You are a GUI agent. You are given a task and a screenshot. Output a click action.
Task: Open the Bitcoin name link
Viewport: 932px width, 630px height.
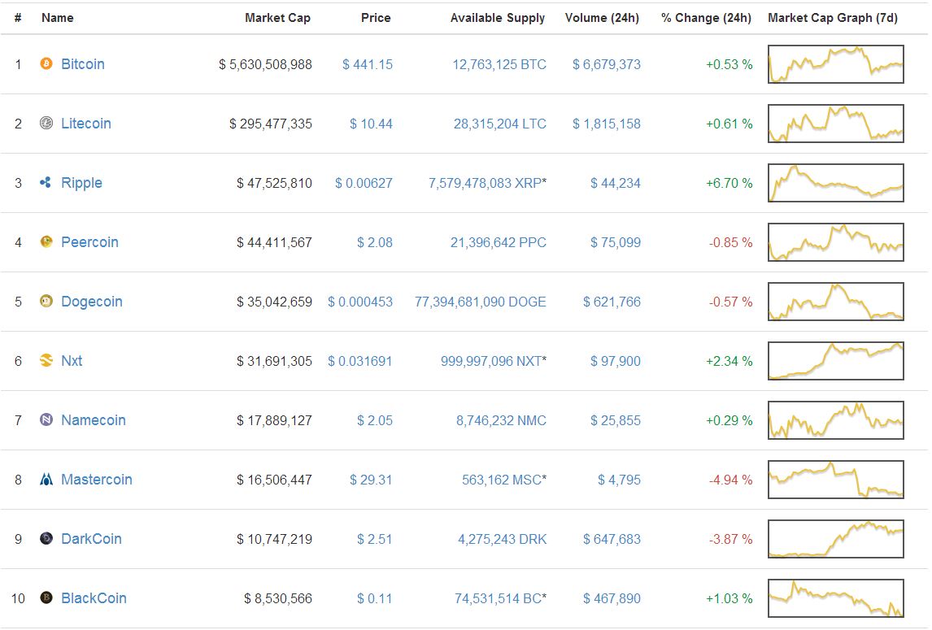pyautogui.click(x=83, y=63)
